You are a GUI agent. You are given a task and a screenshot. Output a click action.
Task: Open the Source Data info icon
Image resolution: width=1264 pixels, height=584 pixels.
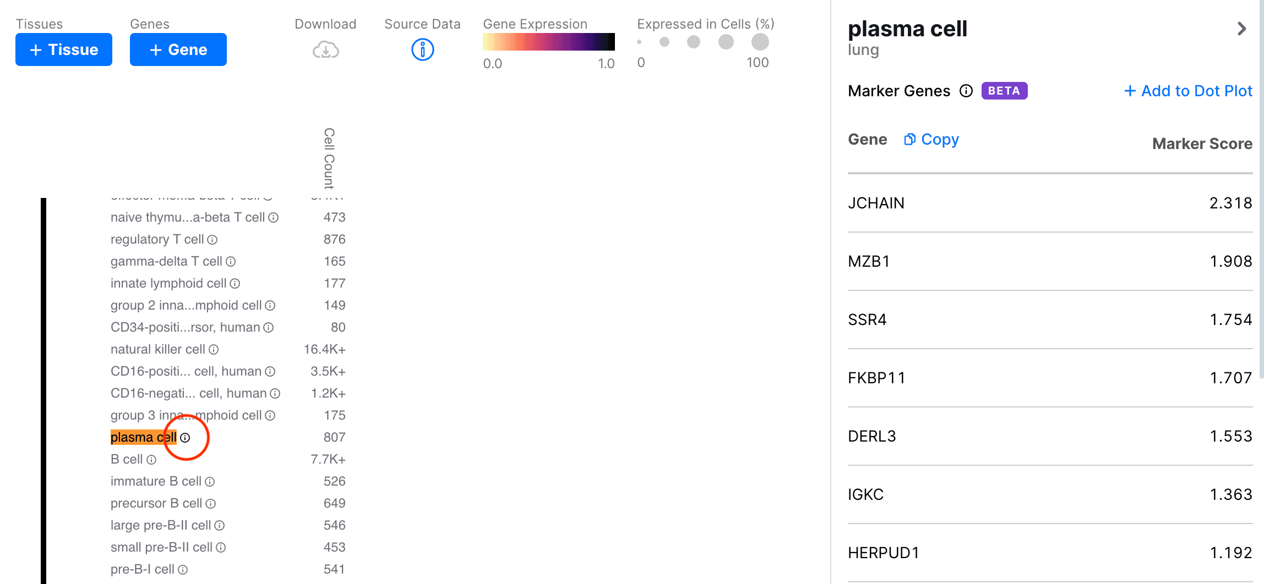tap(422, 50)
